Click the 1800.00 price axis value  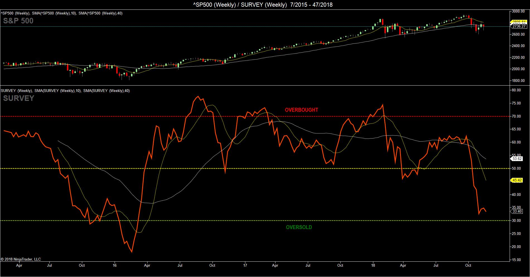click(x=518, y=81)
